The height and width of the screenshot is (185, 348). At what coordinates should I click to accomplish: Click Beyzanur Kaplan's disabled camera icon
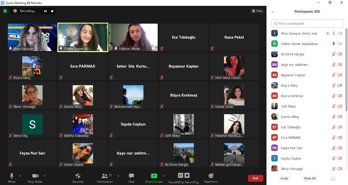click(x=340, y=75)
